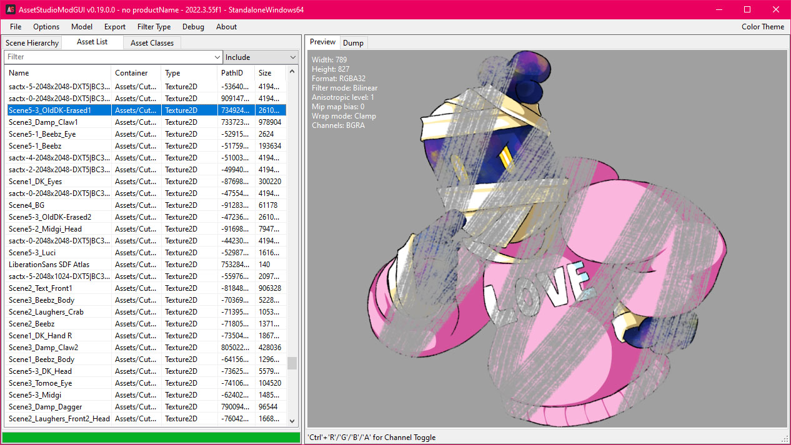Select Scene2_Text_Front1 row

pos(146,288)
